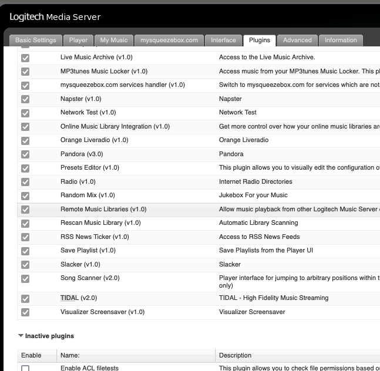Click the Napster (v1.0) plugin name
The width and height of the screenshot is (380, 371).
pos(81,99)
